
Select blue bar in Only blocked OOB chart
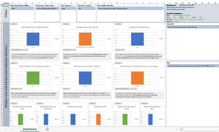33,39
